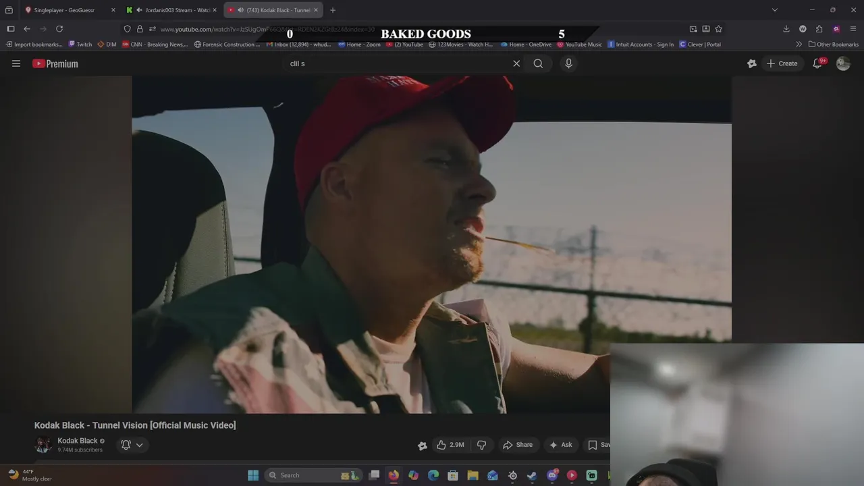Screen dimensions: 864x486
Task: Toggle the browser sidebar button
Action: [10, 29]
